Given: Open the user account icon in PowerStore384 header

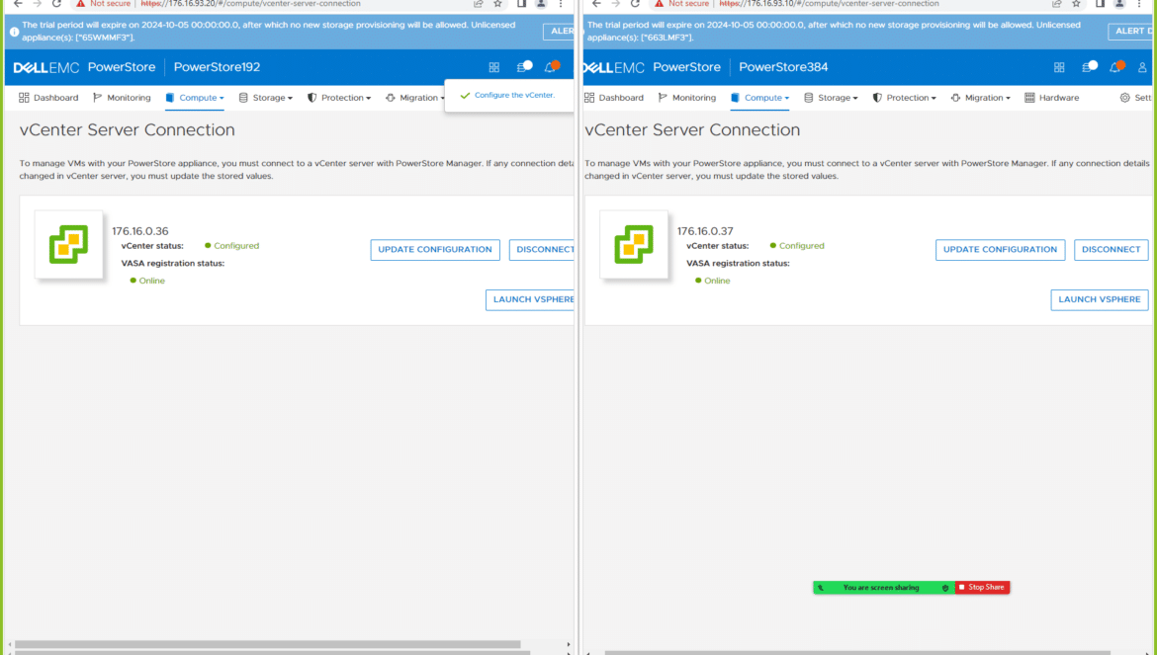Looking at the screenshot, I should click(x=1142, y=68).
